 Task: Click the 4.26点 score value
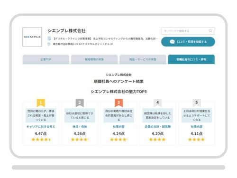coord(80,133)
